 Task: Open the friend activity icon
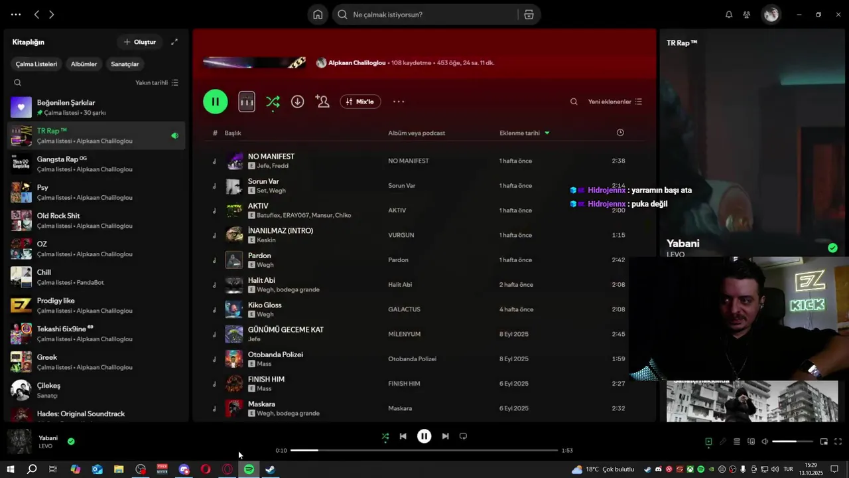[x=747, y=15]
